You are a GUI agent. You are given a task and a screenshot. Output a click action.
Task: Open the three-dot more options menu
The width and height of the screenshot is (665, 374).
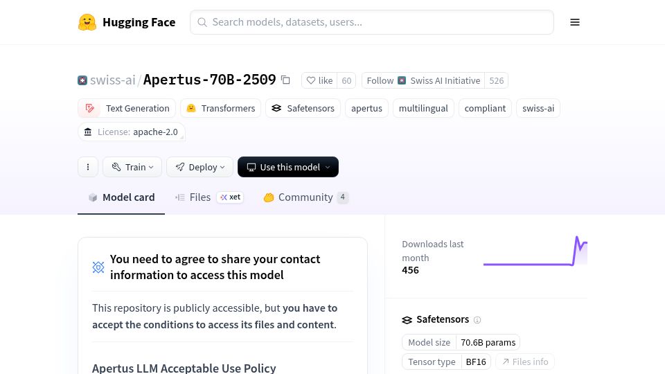tap(88, 167)
